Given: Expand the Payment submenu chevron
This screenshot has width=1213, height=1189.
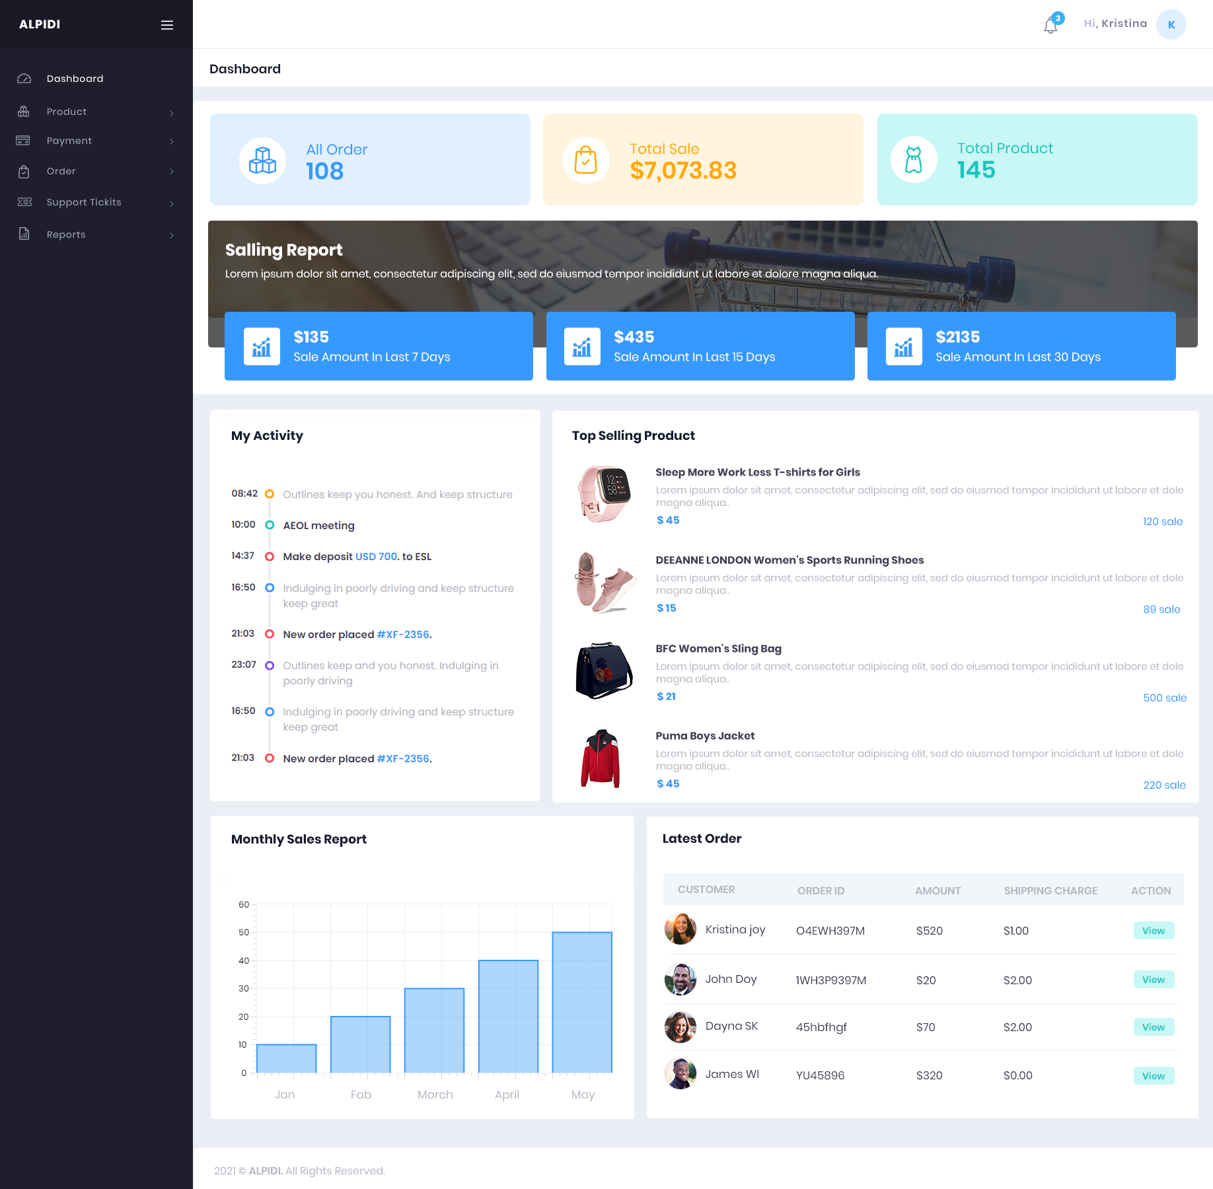Looking at the screenshot, I should pos(172,141).
